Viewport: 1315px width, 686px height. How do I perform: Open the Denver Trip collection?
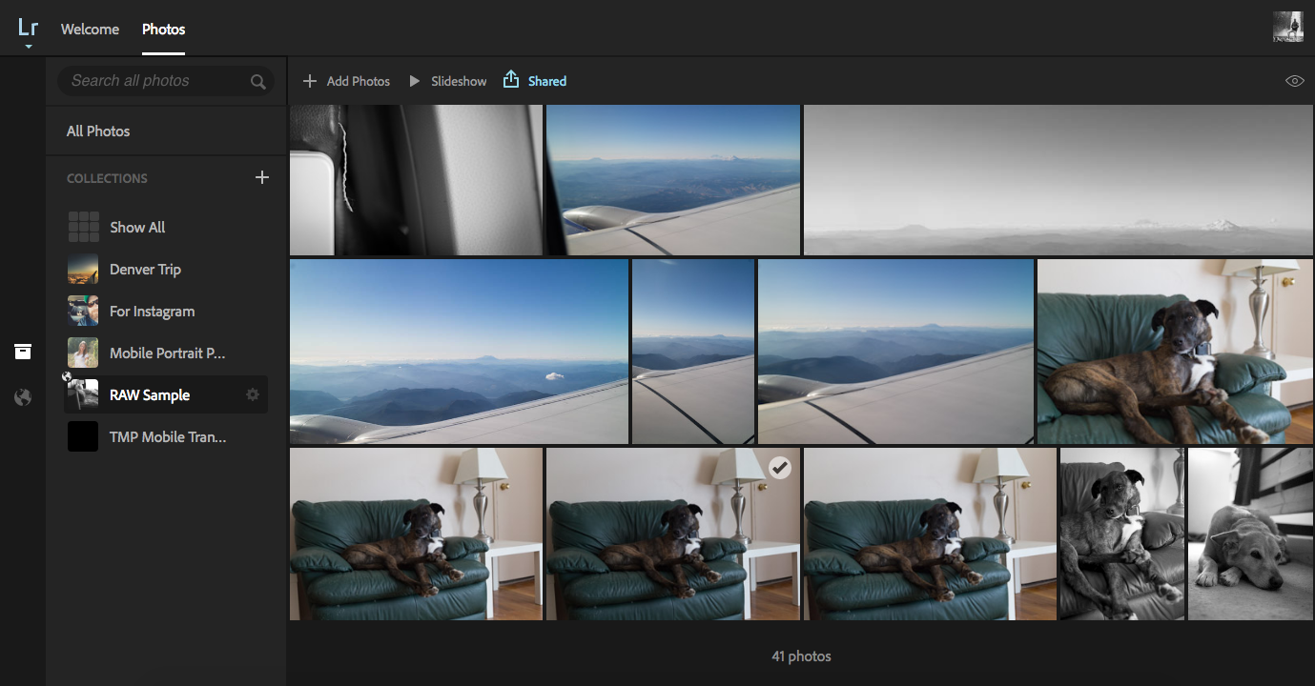click(145, 270)
